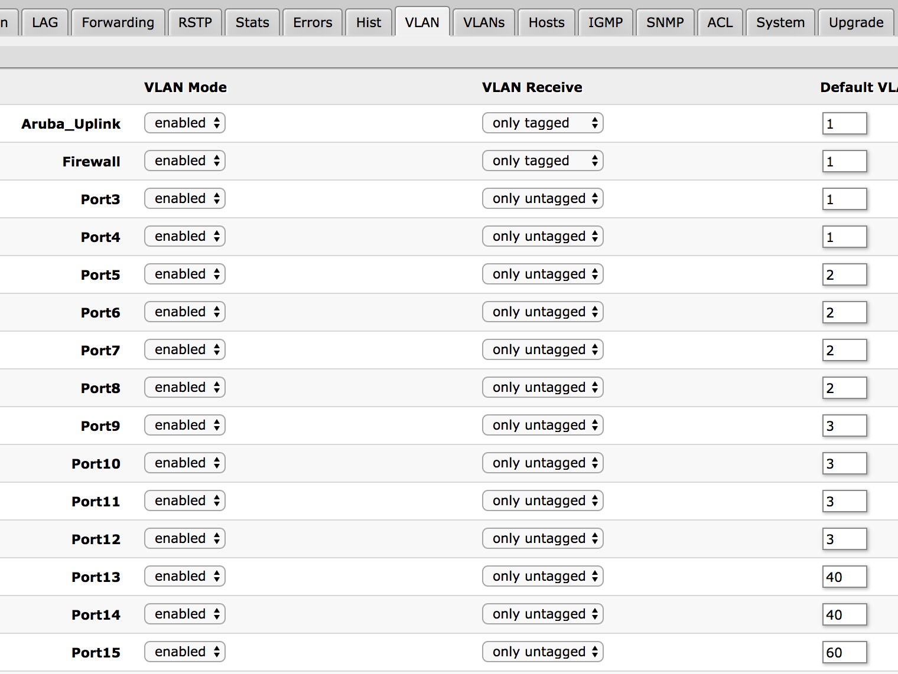898x674 pixels.
Task: Open the ACL tab
Action: (x=720, y=22)
